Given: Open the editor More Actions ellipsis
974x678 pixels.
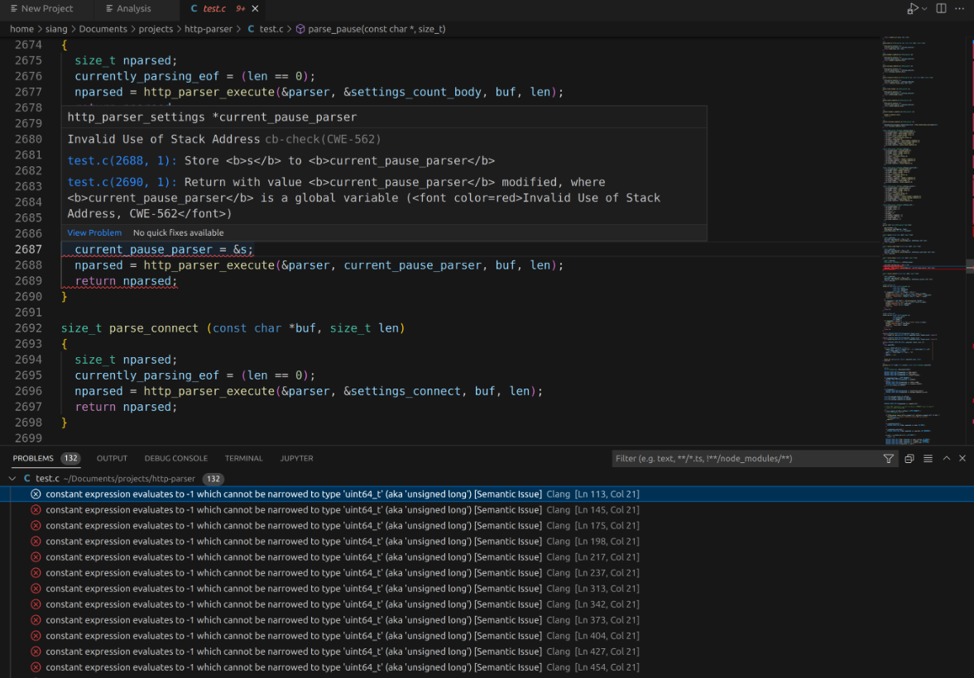Looking at the screenshot, I should coord(960,8).
